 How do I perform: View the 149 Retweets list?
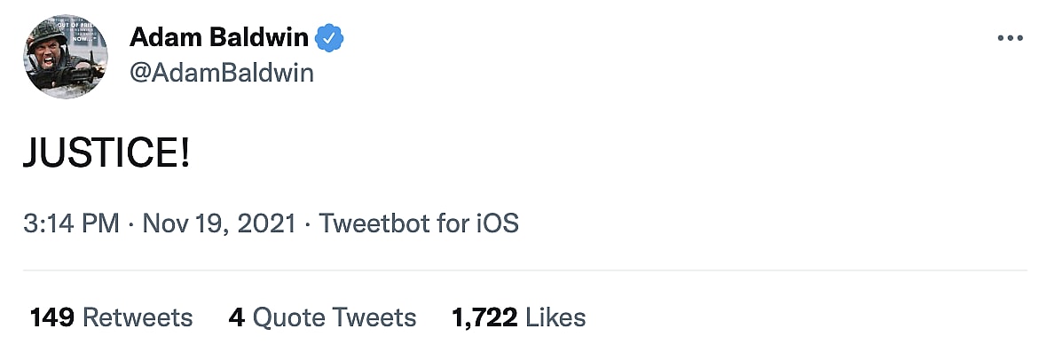pyautogui.click(x=111, y=317)
